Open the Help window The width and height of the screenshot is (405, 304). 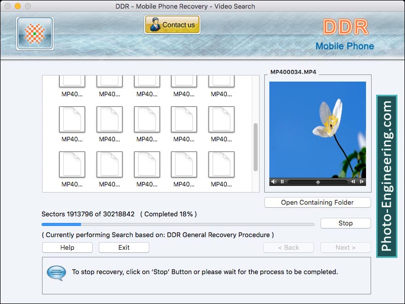tap(67, 247)
